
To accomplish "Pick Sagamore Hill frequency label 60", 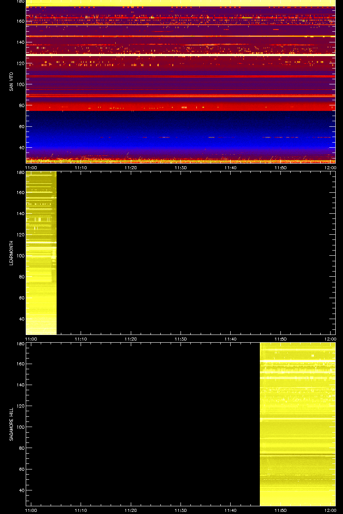I will coord(21,469).
